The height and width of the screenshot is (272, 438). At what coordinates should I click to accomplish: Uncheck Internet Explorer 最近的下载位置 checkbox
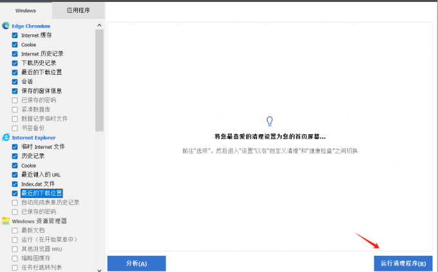point(15,193)
